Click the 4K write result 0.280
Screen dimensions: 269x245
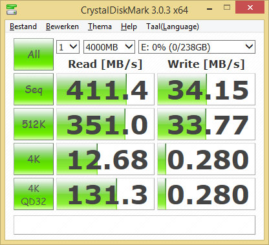pyautogui.click(x=206, y=159)
